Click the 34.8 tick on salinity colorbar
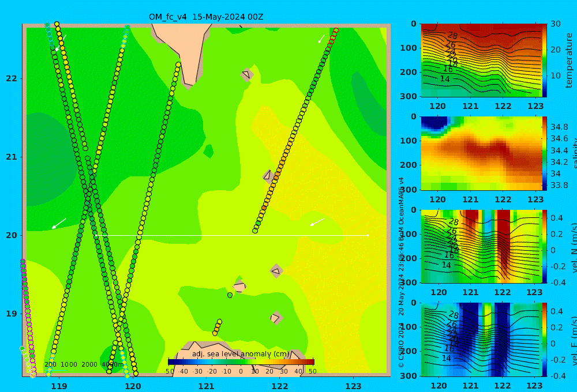This screenshot has height=392, width=577. tap(559, 127)
